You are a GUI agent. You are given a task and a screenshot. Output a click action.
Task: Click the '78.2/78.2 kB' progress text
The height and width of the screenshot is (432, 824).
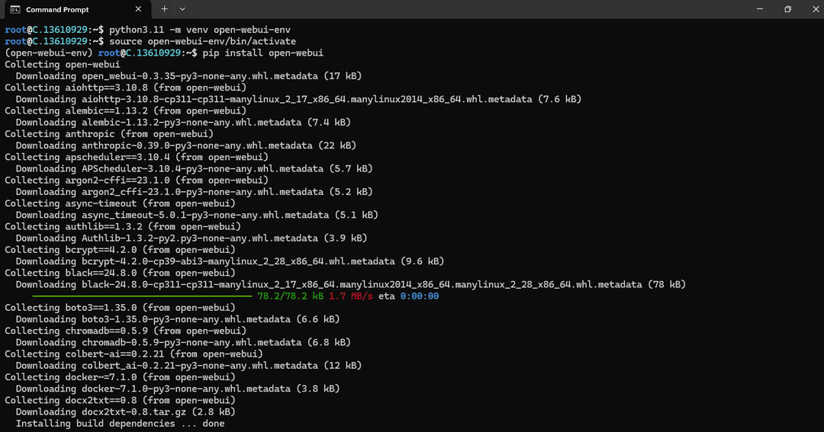click(x=291, y=296)
